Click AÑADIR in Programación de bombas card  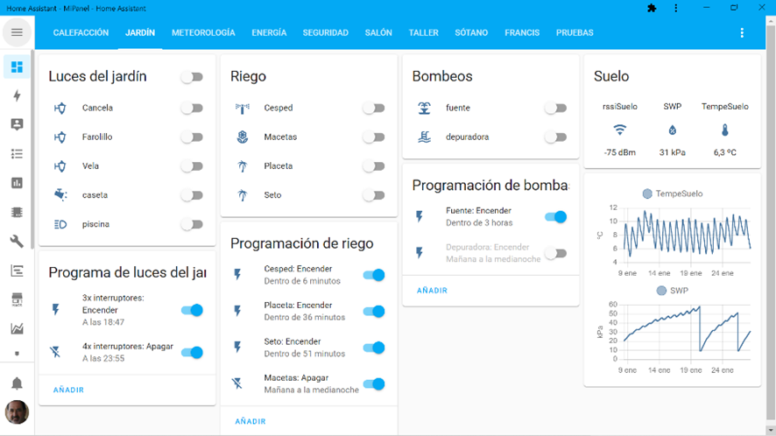click(432, 291)
